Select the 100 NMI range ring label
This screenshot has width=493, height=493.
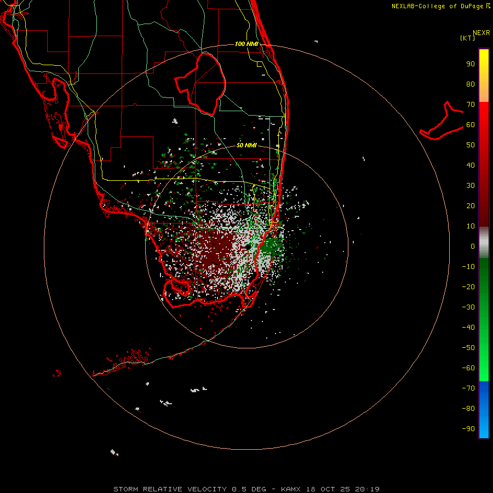click(246, 44)
